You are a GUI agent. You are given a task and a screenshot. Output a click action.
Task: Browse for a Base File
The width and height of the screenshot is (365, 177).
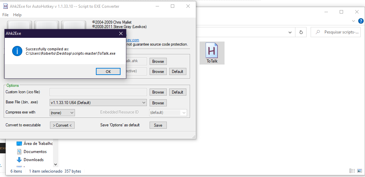[158, 103]
